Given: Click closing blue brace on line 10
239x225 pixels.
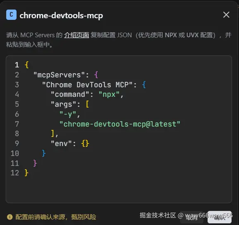Looking at the screenshot, I should coord(44,153).
